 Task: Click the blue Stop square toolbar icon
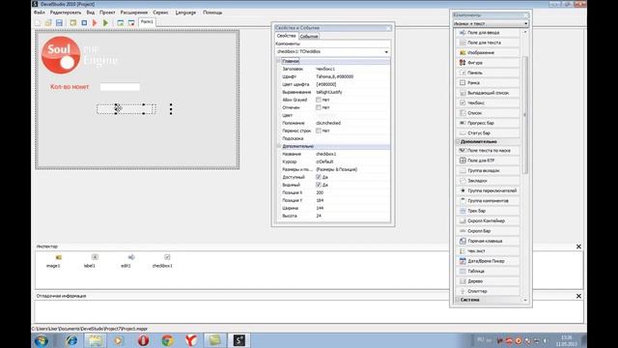point(84,23)
